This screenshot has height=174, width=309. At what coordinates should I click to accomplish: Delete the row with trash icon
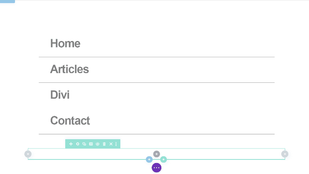[104, 144]
